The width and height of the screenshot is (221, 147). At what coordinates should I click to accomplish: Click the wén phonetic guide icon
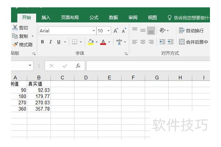[119, 42]
